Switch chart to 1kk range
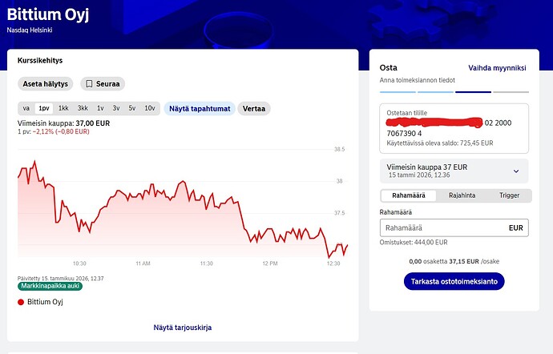 pos(63,108)
